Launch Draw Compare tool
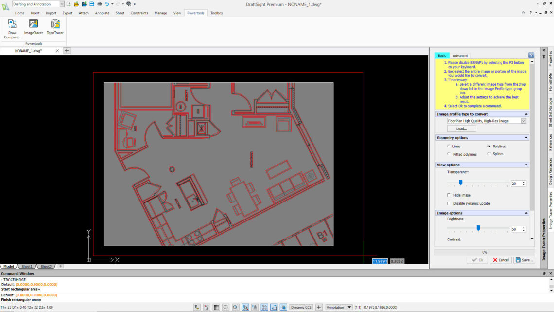The image size is (554, 312). (x=12, y=27)
